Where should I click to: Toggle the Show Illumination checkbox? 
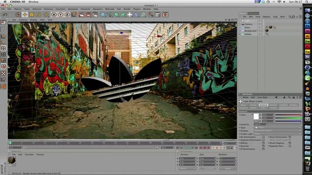pos(290,137)
